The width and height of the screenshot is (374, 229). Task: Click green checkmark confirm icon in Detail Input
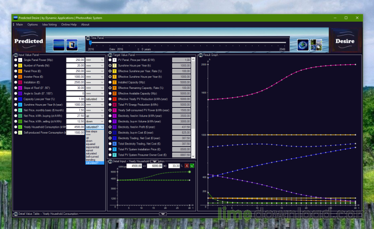point(192,166)
